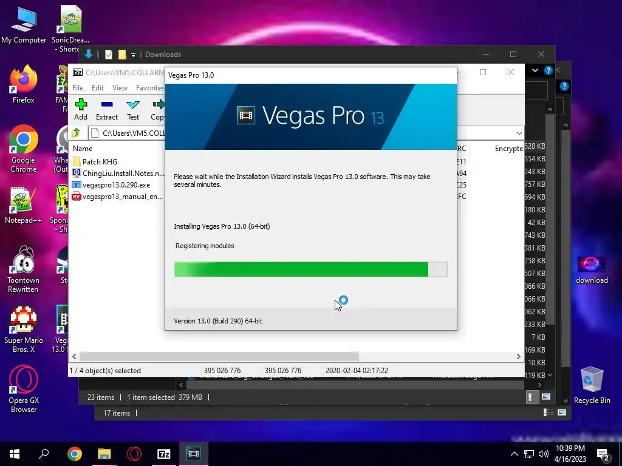Click the Explorer help question mark icon
Screen dimensions: 622x466
[549, 70]
